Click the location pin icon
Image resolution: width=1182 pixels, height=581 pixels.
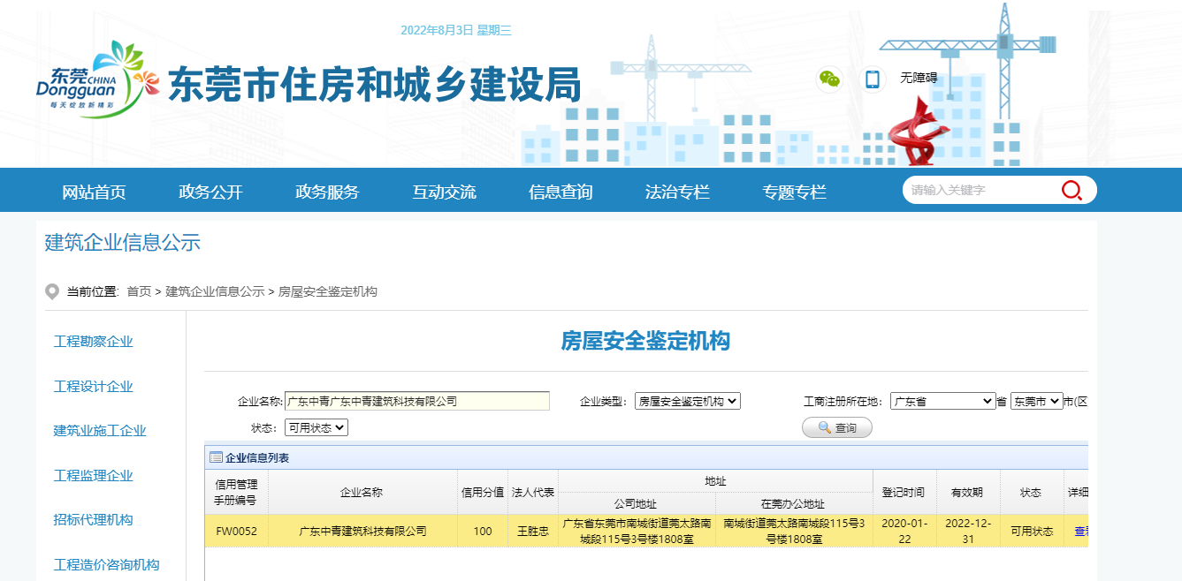tap(52, 291)
